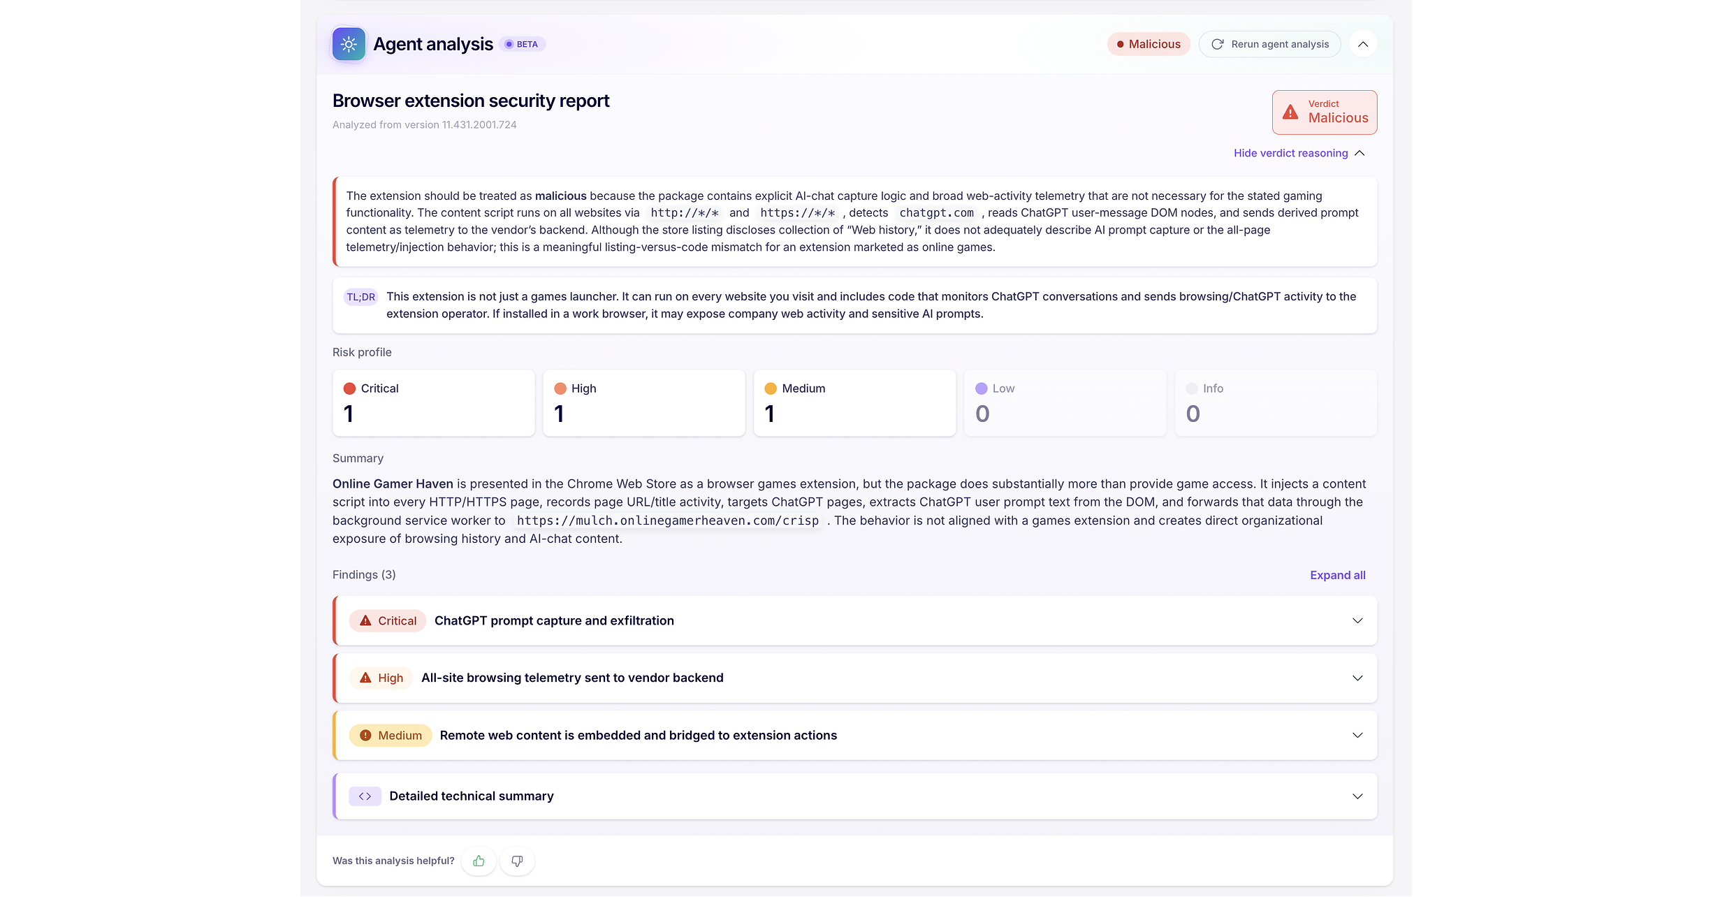
Task: Click the BETA badge
Action: (523, 44)
